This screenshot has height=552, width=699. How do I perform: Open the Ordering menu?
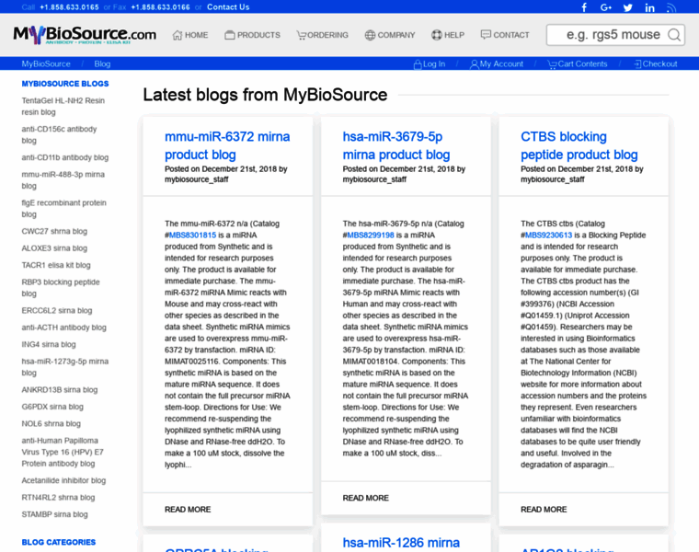(x=322, y=35)
